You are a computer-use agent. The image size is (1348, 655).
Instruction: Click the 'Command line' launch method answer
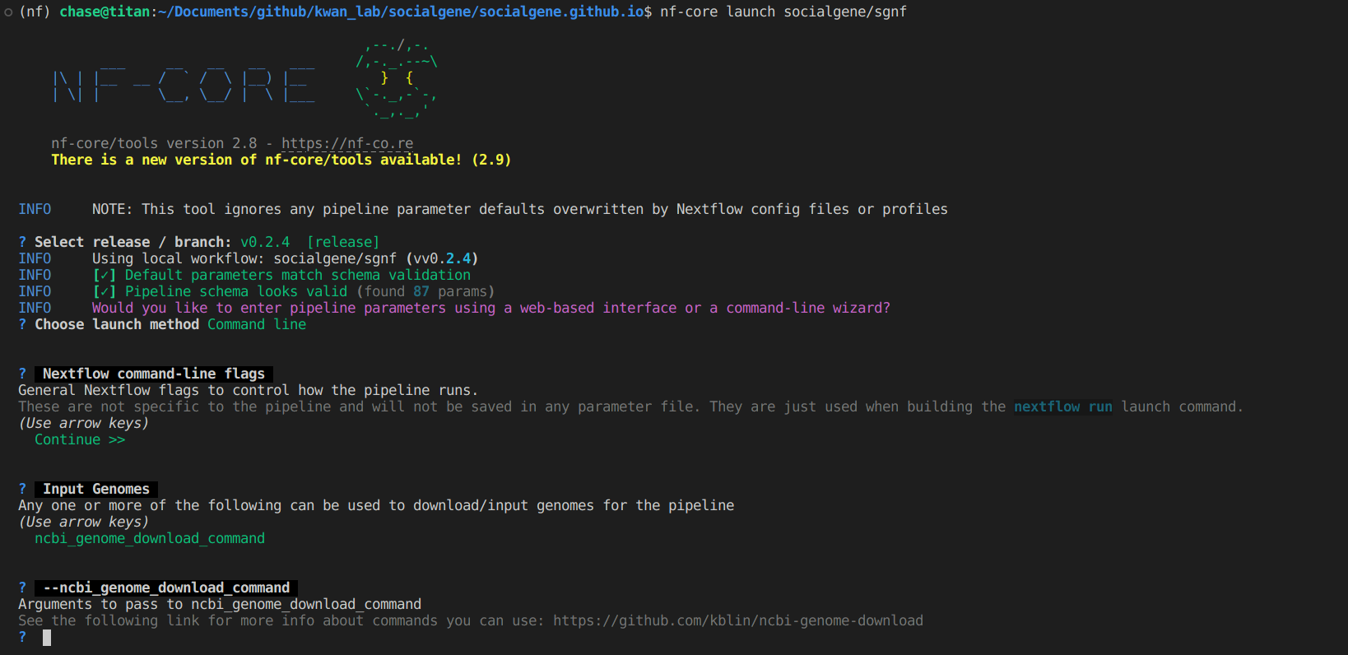pos(257,324)
